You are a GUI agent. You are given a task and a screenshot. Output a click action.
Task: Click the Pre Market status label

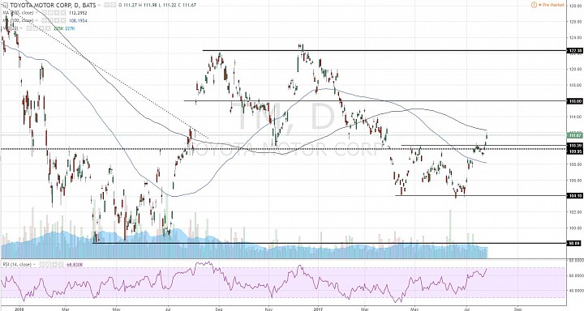click(552, 5)
